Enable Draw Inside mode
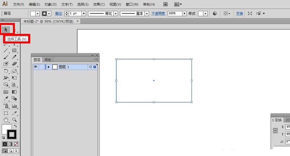290x156 pixels. click(16, 151)
